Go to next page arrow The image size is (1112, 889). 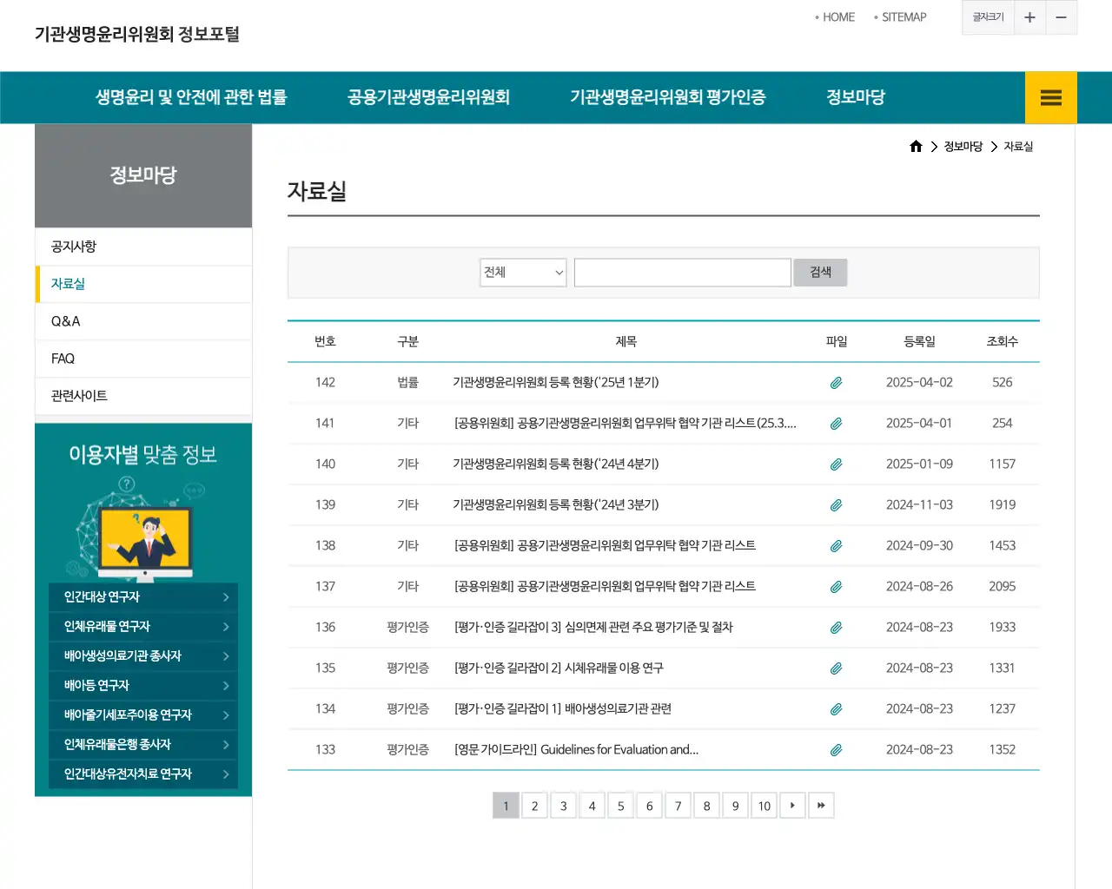[x=792, y=806]
